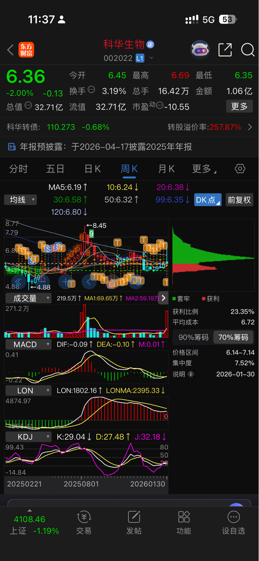259x561 pixels.
Task: Tap the double-left rewind chart button
Action: pyautogui.click(x=18, y=282)
